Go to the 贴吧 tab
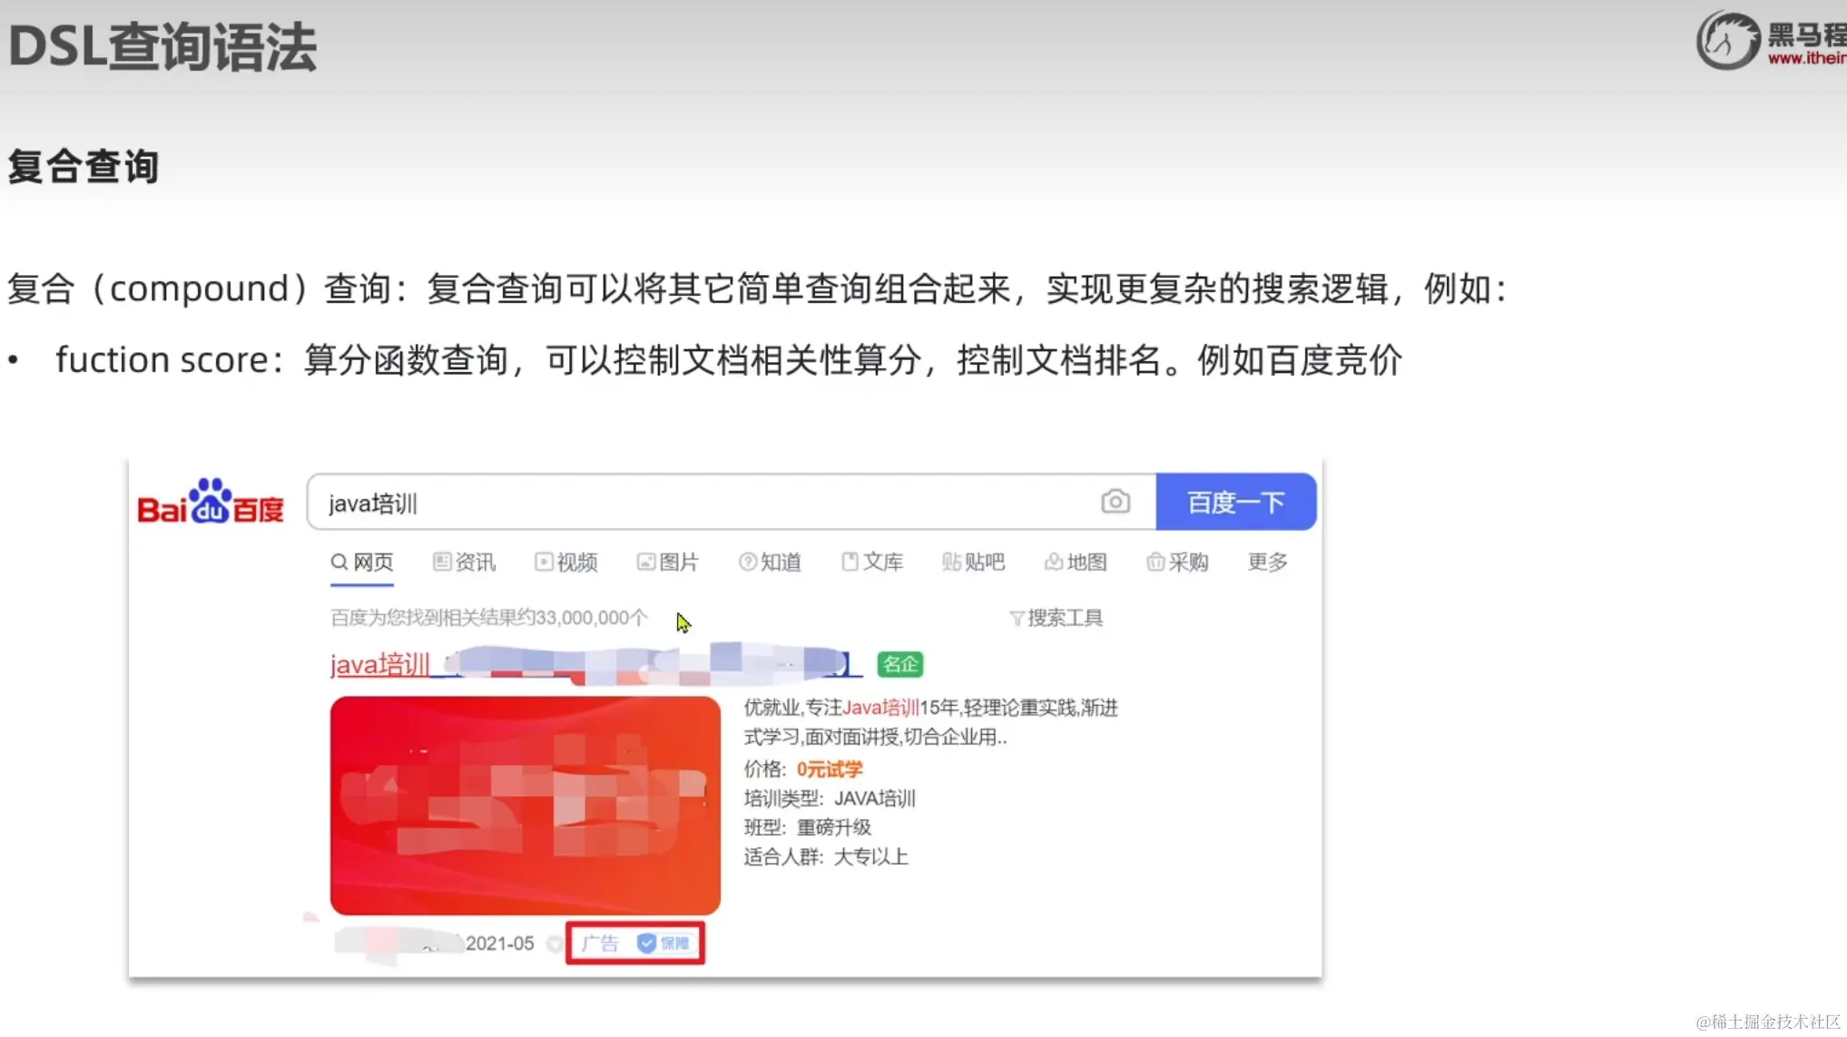The width and height of the screenshot is (1847, 1037). pos(974,562)
